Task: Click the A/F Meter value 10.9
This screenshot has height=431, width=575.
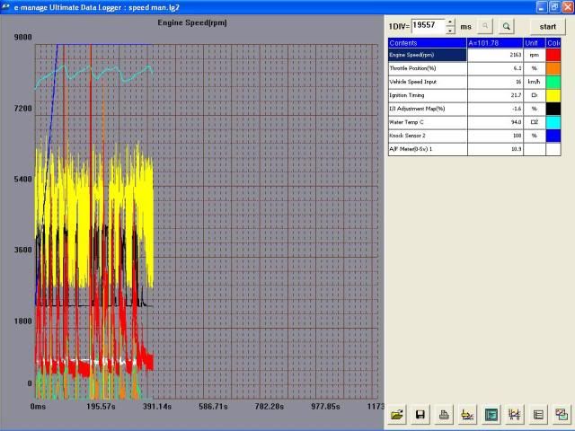Action: click(x=495, y=149)
